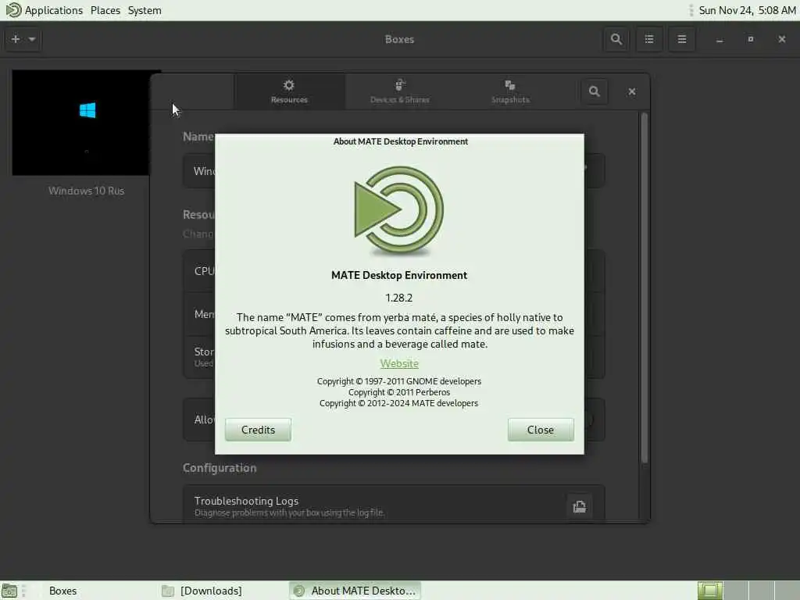Click the show desktop icon in taskbar
800x600 pixels.
pos(9,591)
